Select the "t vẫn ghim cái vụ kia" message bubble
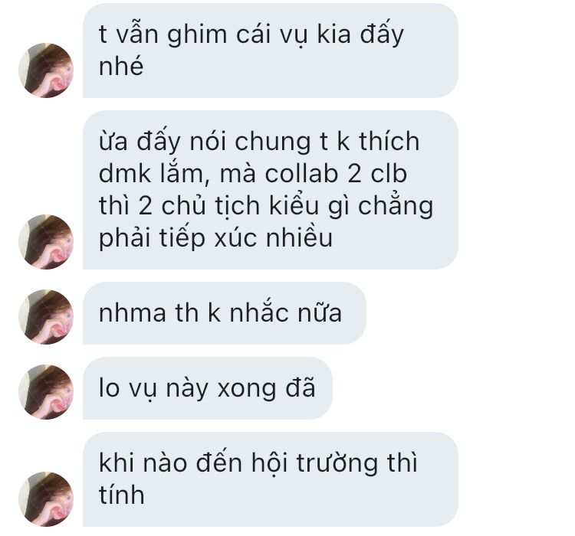Screen dimensions: 575x536 271,51
